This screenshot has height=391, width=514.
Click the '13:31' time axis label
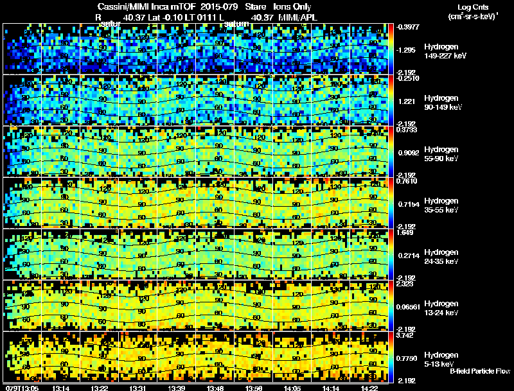[x=137, y=388]
